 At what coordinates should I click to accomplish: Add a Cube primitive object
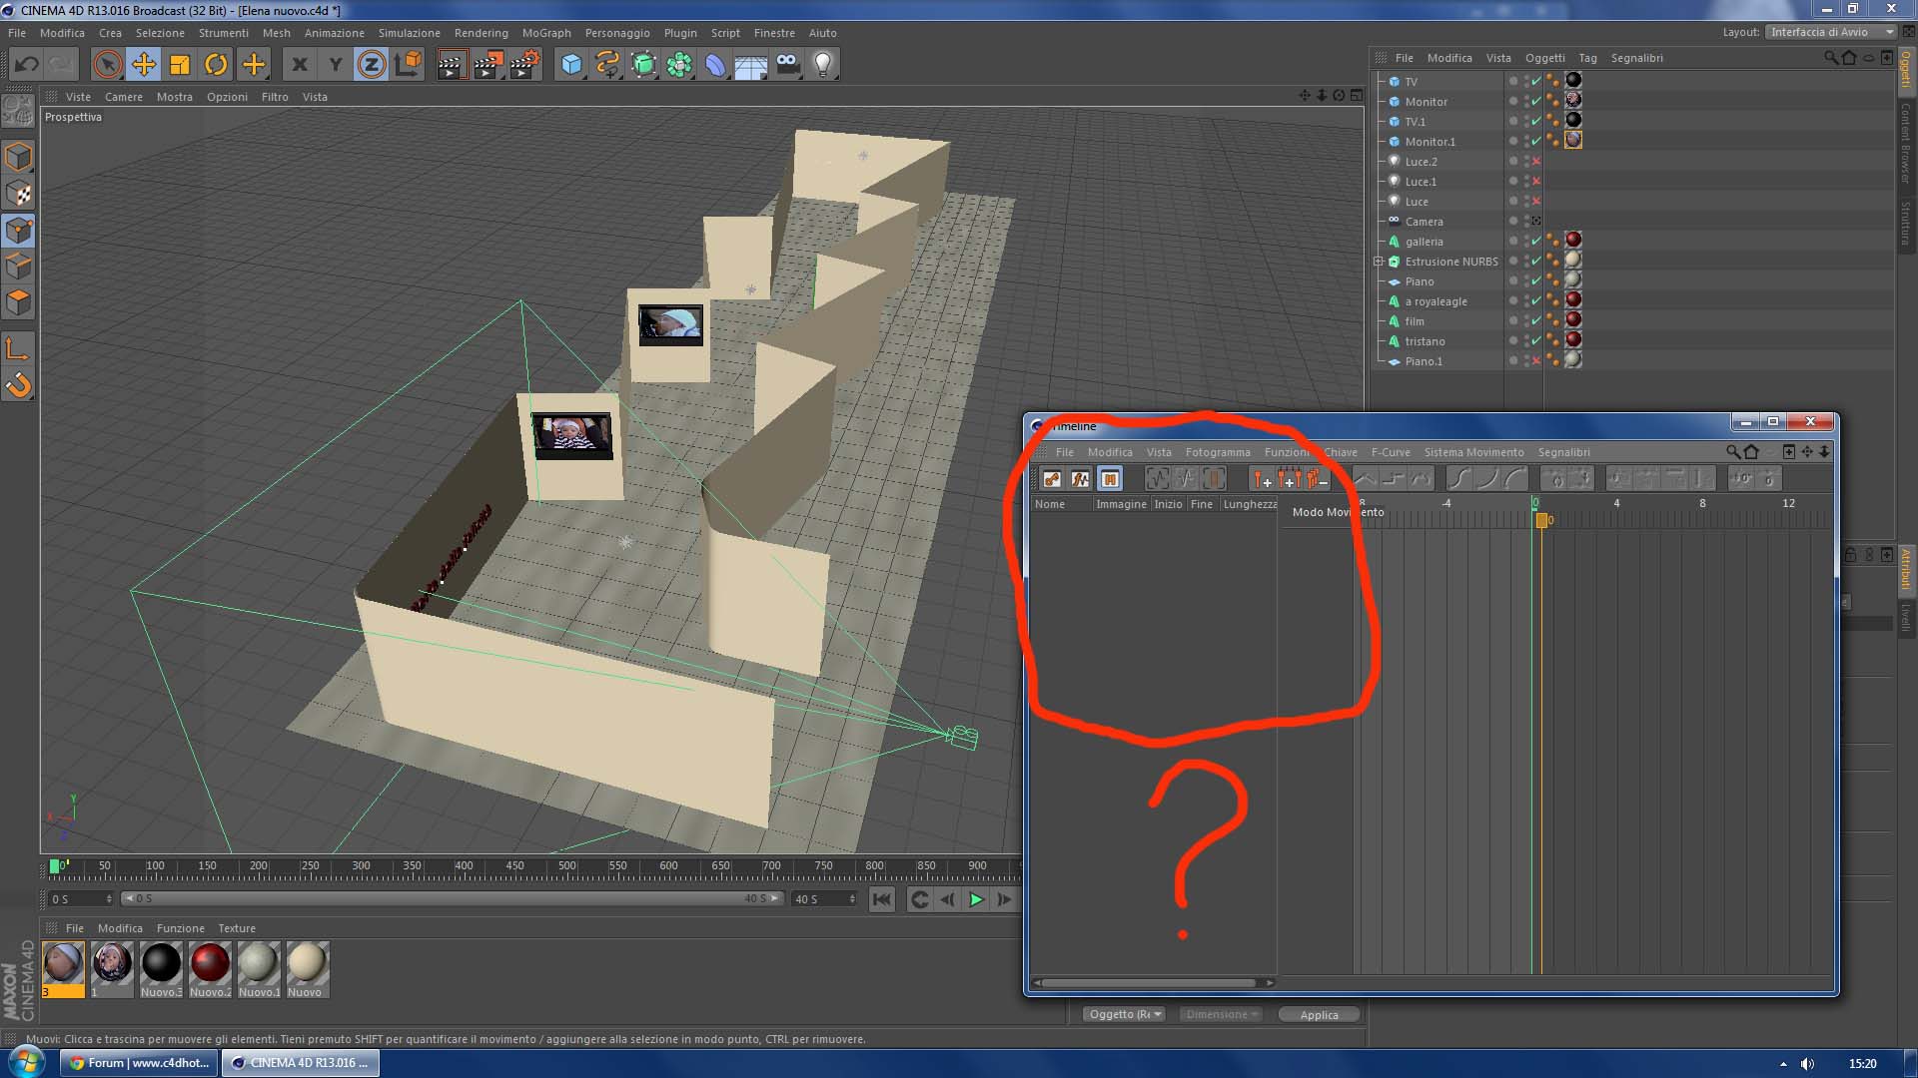click(x=571, y=65)
